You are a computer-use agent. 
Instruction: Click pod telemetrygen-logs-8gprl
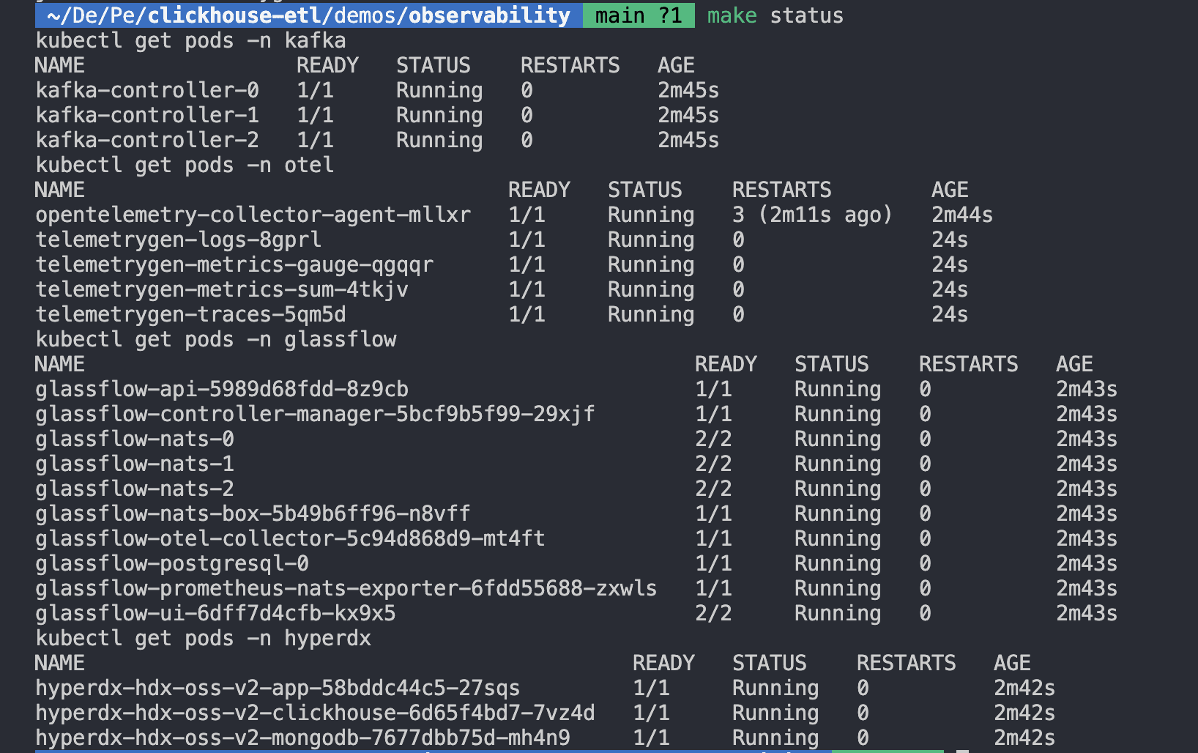pos(179,240)
